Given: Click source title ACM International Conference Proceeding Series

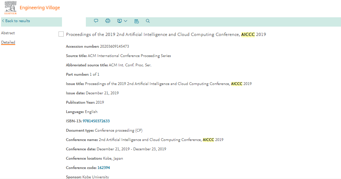Looking at the screenshot, I should [x=129, y=56].
